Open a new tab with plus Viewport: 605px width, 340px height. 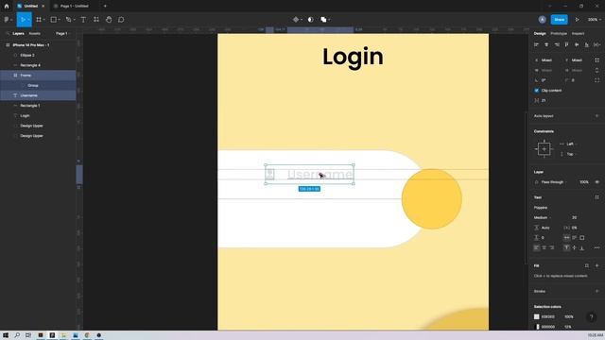pos(105,7)
